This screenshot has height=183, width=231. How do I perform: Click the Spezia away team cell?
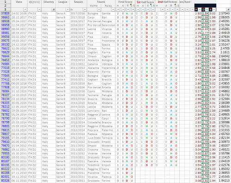[x=108, y=44]
